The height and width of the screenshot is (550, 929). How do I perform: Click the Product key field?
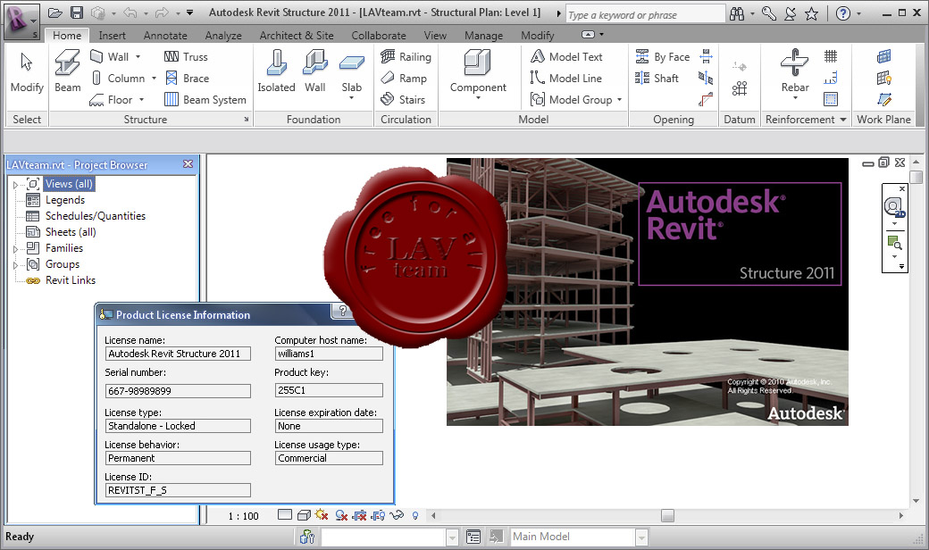pos(329,390)
